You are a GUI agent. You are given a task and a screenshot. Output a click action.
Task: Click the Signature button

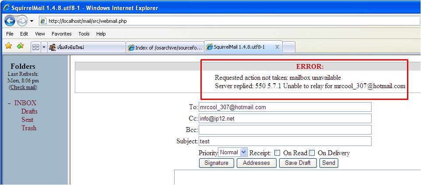point(216,163)
